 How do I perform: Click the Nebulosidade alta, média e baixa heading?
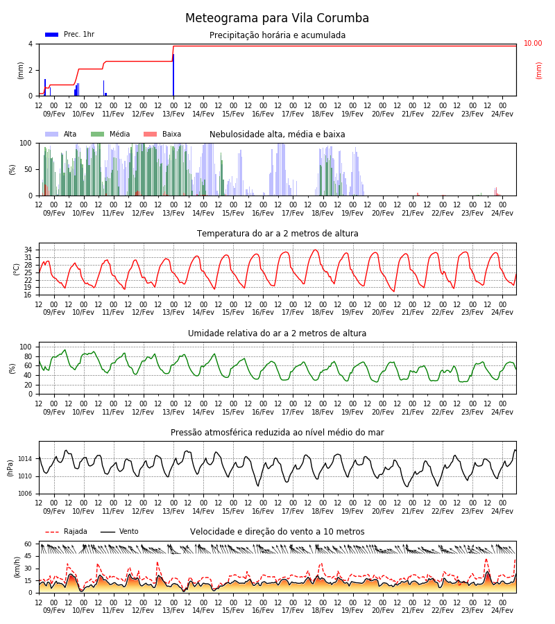click(x=277, y=135)
